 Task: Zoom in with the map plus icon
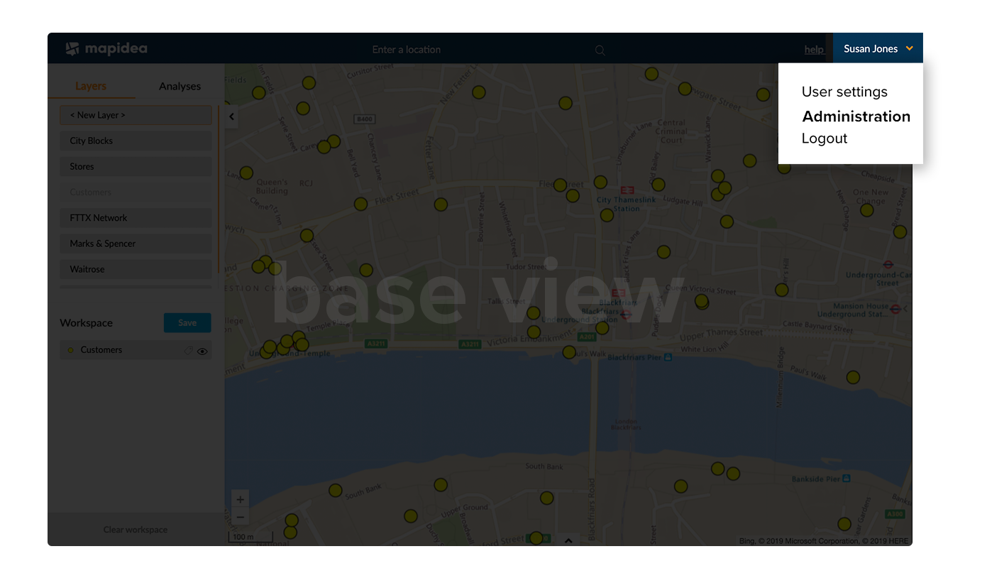click(240, 499)
